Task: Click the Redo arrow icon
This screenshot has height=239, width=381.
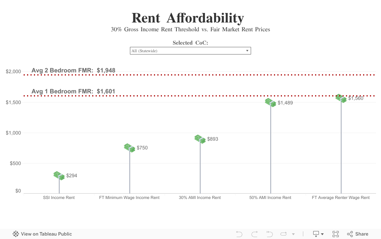Action: (x=255, y=234)
